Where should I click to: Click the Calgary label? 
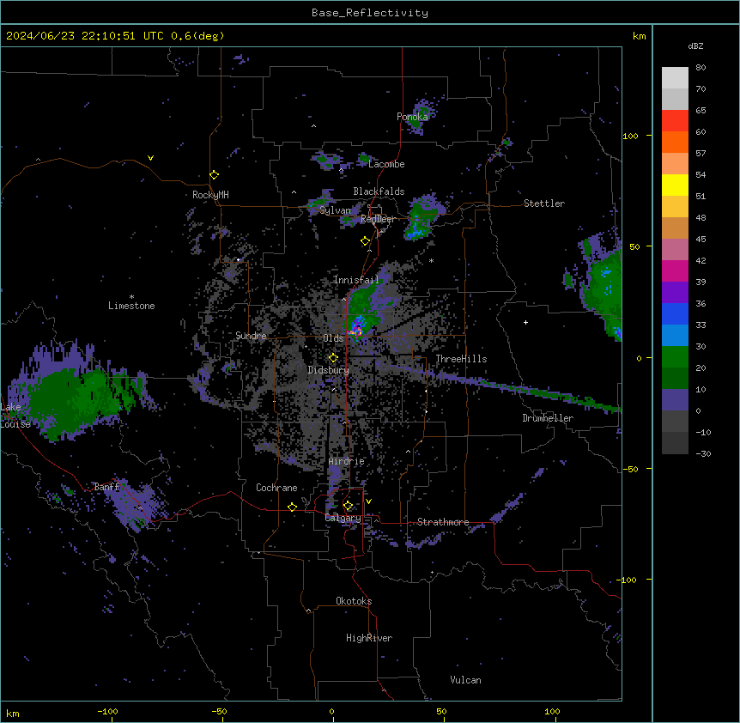343,518
